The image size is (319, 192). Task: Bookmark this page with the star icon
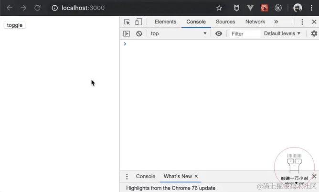pyautogui.click(x=219, y=8)
